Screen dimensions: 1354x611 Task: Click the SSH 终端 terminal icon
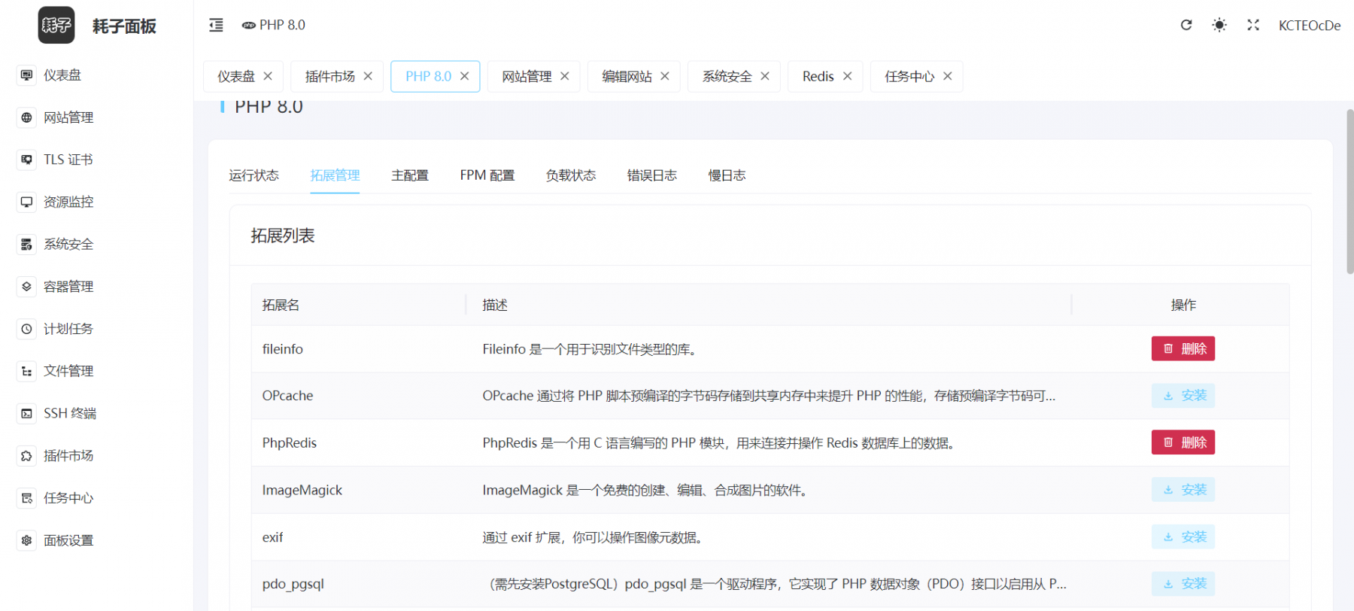[x=27, y=413]
